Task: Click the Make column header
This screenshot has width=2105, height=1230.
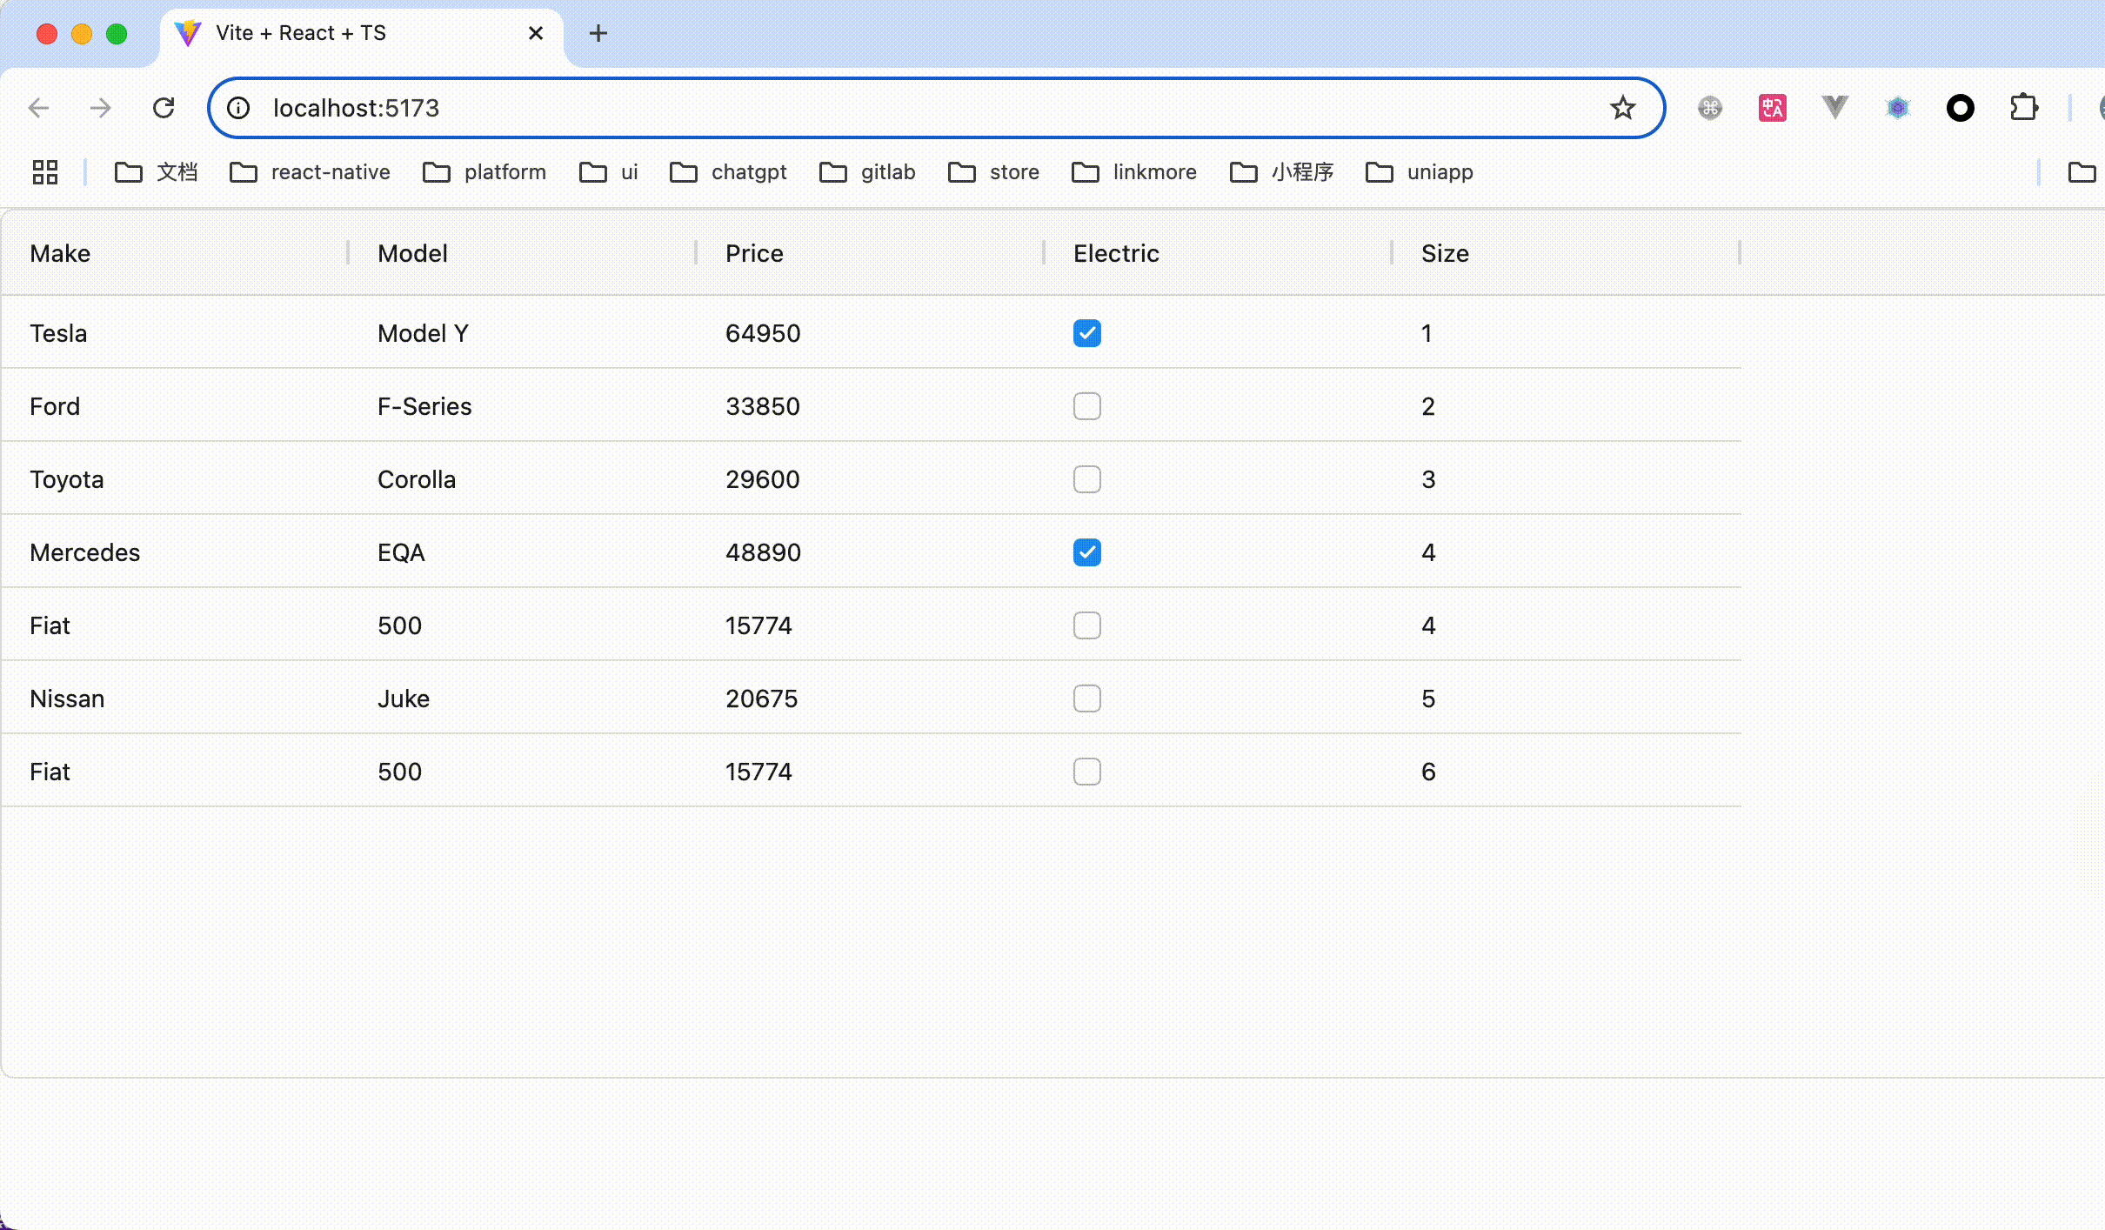Action: pyautogui.click(x=60, y=253)
